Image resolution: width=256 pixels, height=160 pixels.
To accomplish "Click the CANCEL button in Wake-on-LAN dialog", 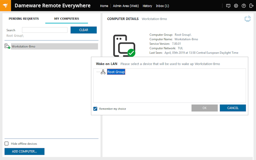I will click(x=233, y=108).
